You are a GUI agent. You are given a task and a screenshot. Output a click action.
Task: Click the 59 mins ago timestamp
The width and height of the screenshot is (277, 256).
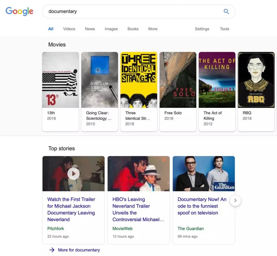pyautogui.click(x=187, y=237)
